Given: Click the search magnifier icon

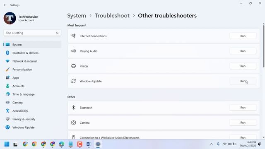Looking at the screenshot, I should 57,33.
